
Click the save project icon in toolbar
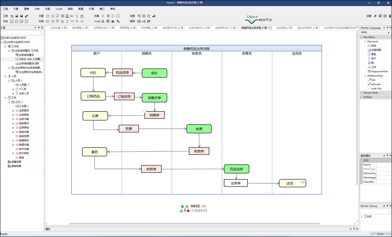(21, 16)
